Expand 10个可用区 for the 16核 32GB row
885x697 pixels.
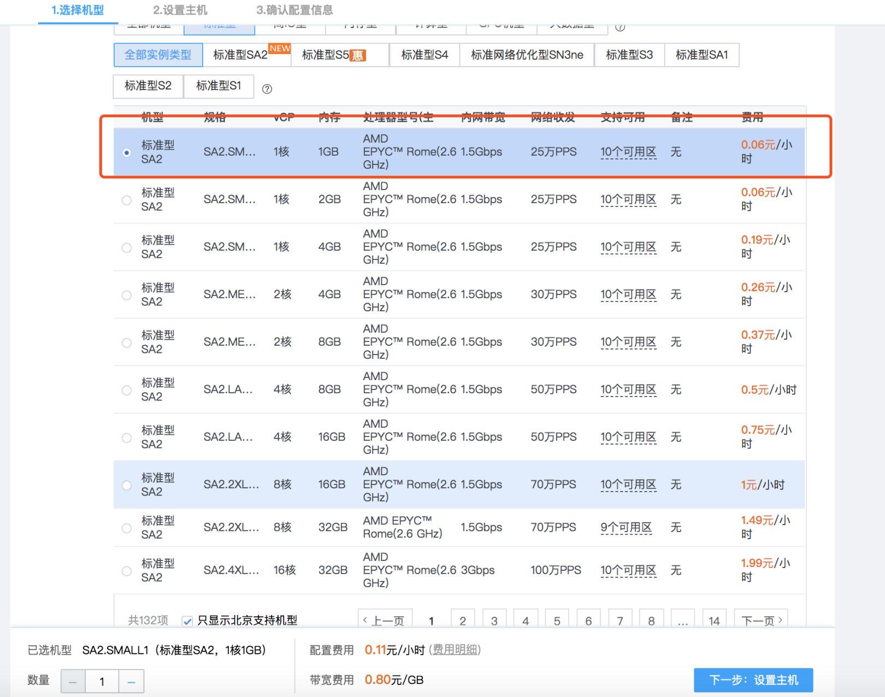628,571
